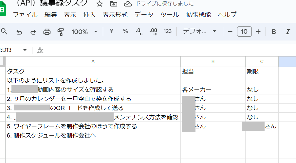Open the 編集 menu

51,15
